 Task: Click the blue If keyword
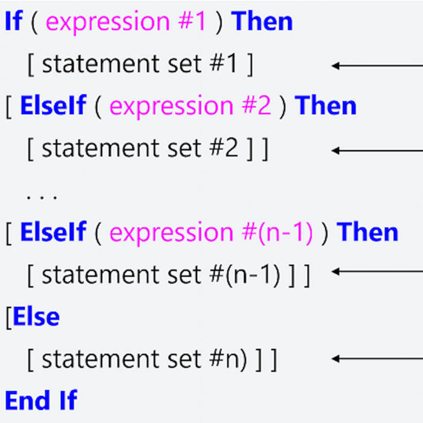point(13,22)
